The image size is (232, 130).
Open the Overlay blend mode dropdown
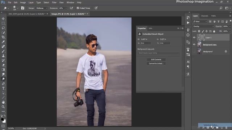point(203,26)
